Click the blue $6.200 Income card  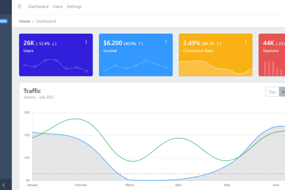tap(136, 55)
